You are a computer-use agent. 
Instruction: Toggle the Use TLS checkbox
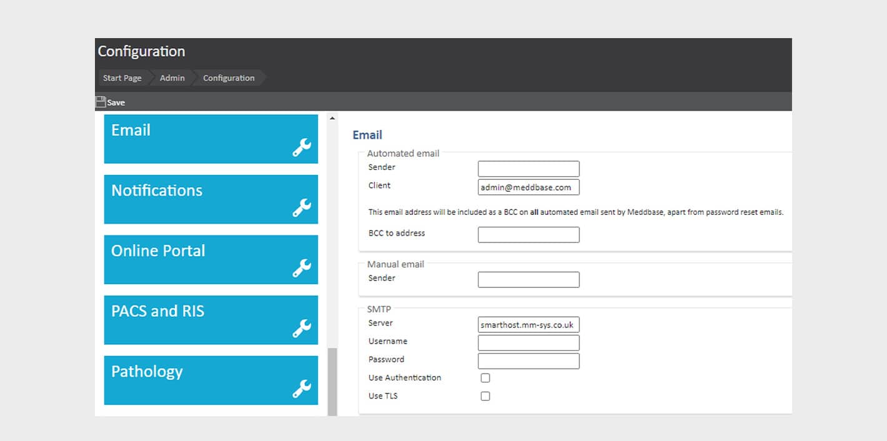pos(485,396)
